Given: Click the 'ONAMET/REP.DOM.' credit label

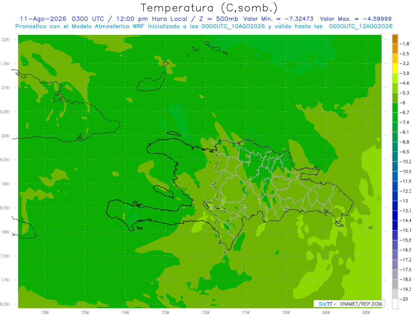Looking at the screenshot, I should [361, 304].
